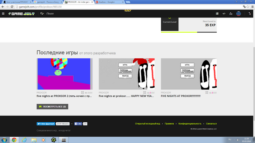Click the search magnifier icon
The image size is (255, 143).
(42, 14)
